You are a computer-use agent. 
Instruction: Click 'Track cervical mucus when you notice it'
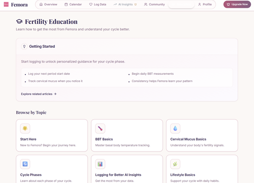[x=55, y=81]
